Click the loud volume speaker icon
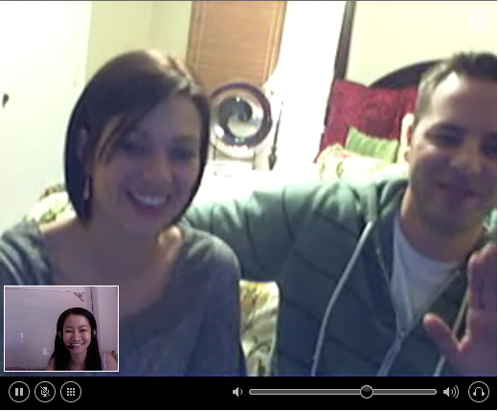The image size is (498, 411). tap(451, 392)
